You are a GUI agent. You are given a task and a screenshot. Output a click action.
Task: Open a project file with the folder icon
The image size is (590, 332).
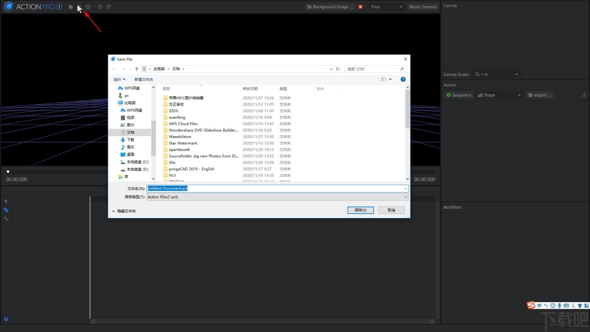coord(71,7)
